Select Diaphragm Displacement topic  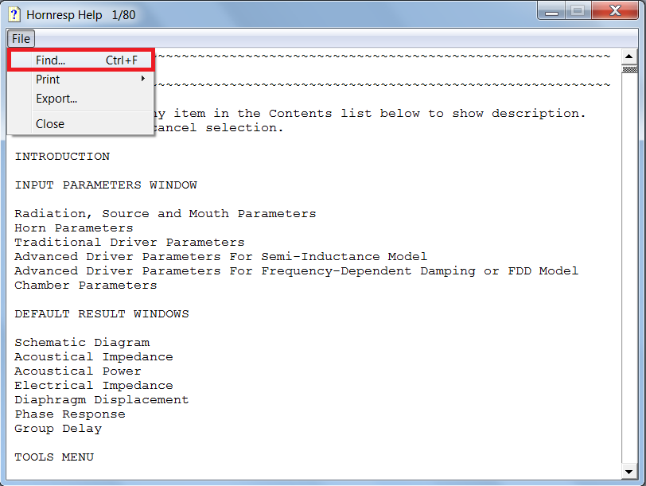(x=102, y=400)
